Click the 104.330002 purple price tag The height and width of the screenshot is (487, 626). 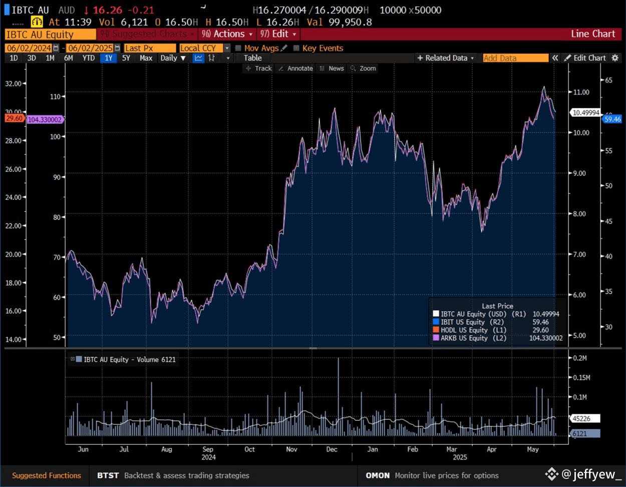pos(45,120)
